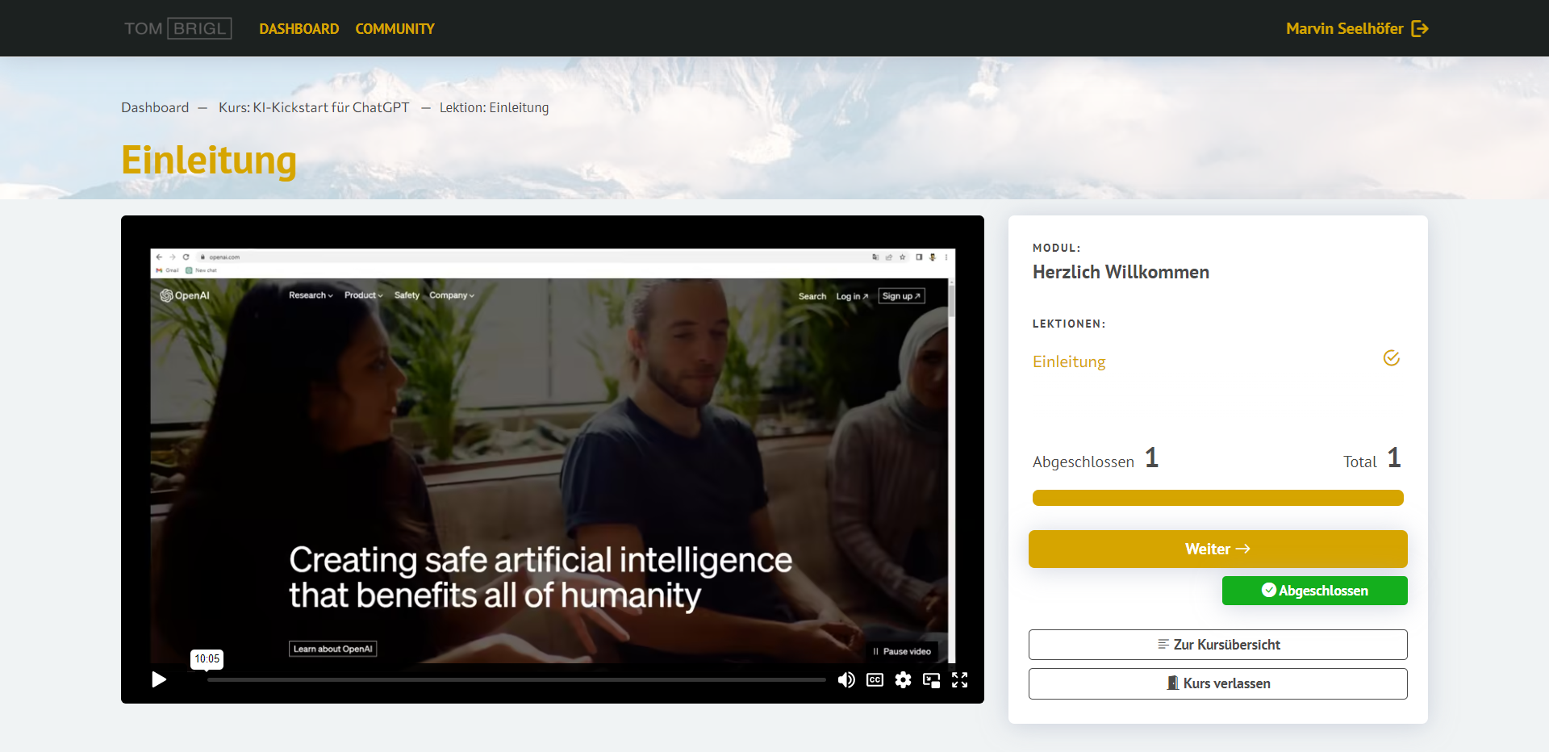
Task: Click the Herzlich Willkommen module title
Action: (x=1121, y=272)
